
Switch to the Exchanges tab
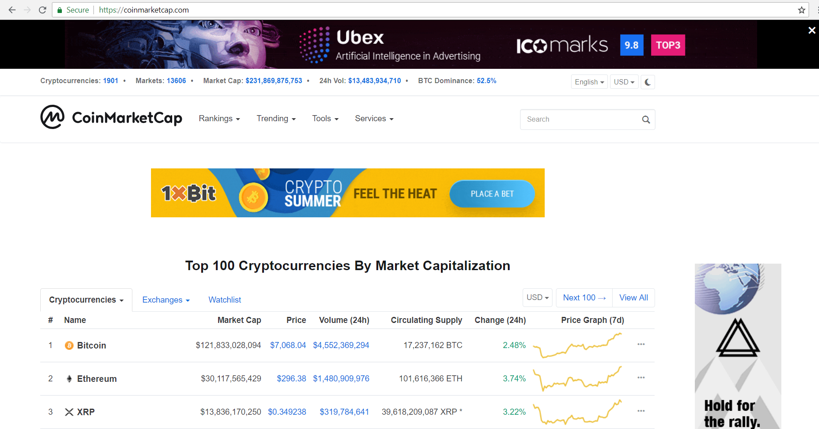[x=165, y=300]
